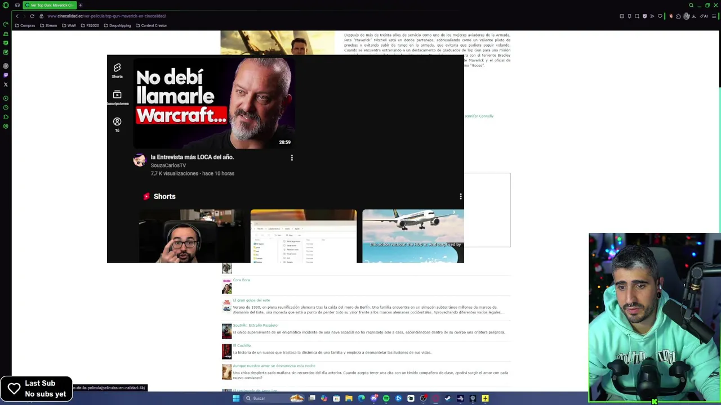The width and height of the screenshot is (721, 405).
Task: Open the AI assistant button
Action: [x=704, y=16]
